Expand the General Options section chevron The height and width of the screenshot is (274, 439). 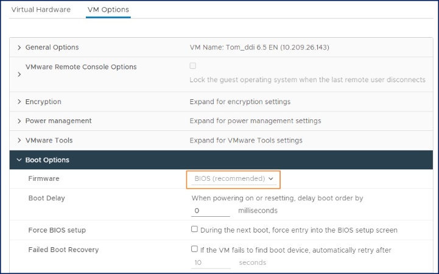pos(19,47)
